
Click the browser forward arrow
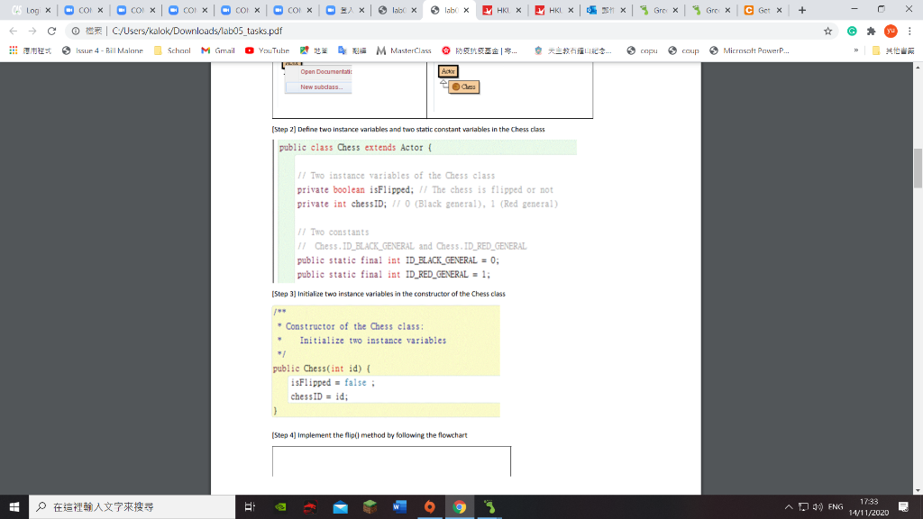[x=32, y=31]
